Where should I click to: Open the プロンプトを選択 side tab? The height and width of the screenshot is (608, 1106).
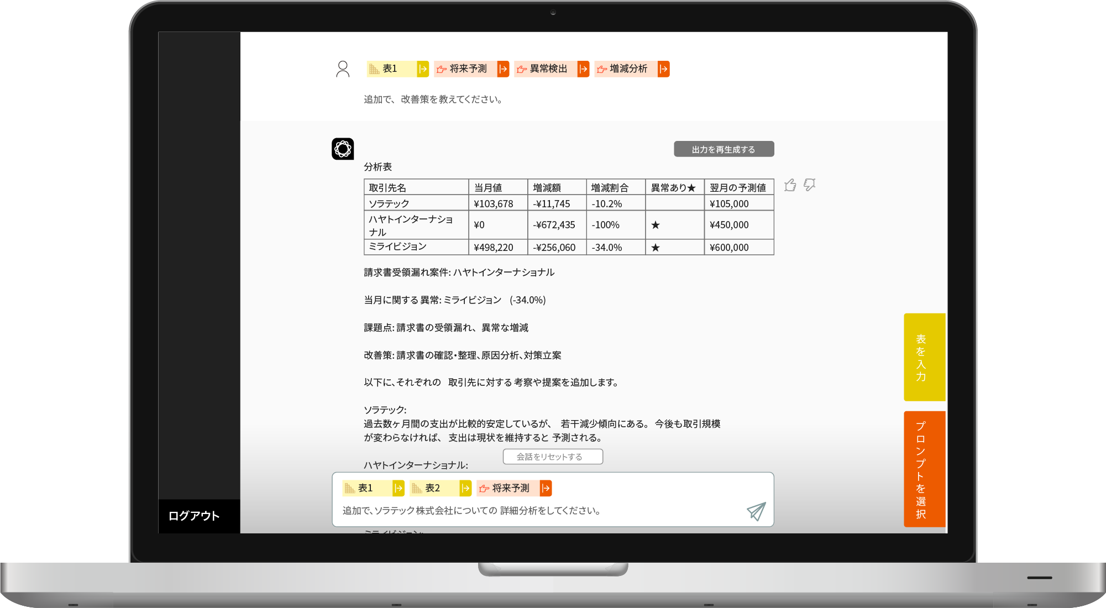click(x=924, y=469)
